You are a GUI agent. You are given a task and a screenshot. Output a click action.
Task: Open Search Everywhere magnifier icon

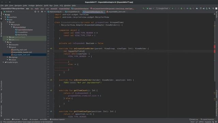pos(213,9)
